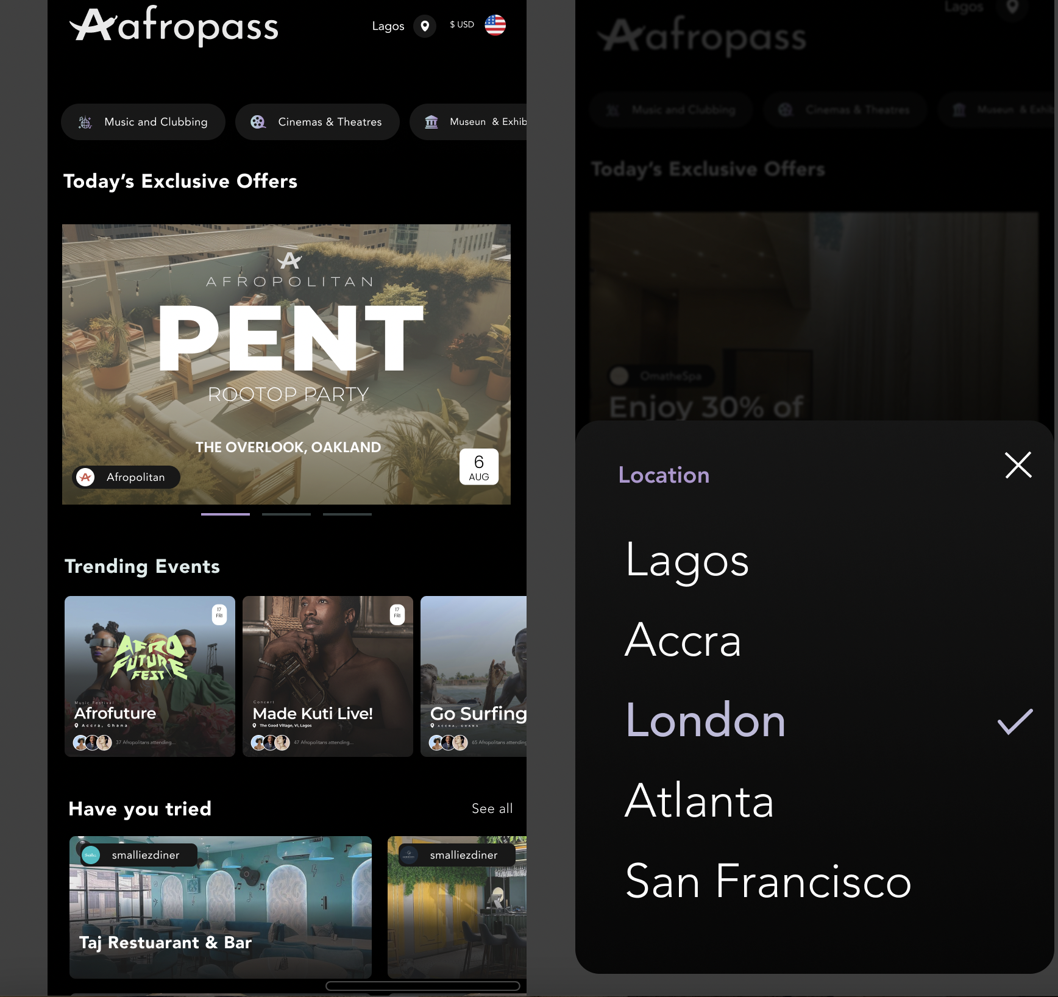1058x997 pixels.
Task: Close the Location sheet with X
Action: coord(1018,465)
